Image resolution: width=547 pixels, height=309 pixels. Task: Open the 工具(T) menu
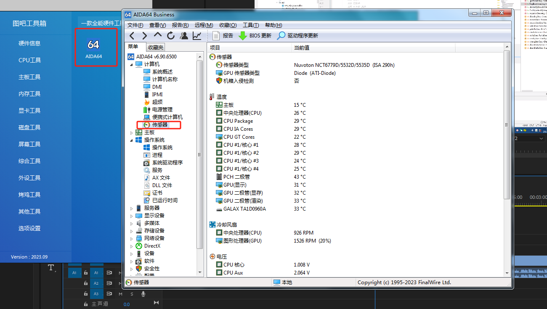(x=251, y=25)
